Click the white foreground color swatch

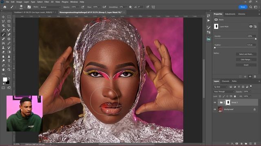[5, 79]
